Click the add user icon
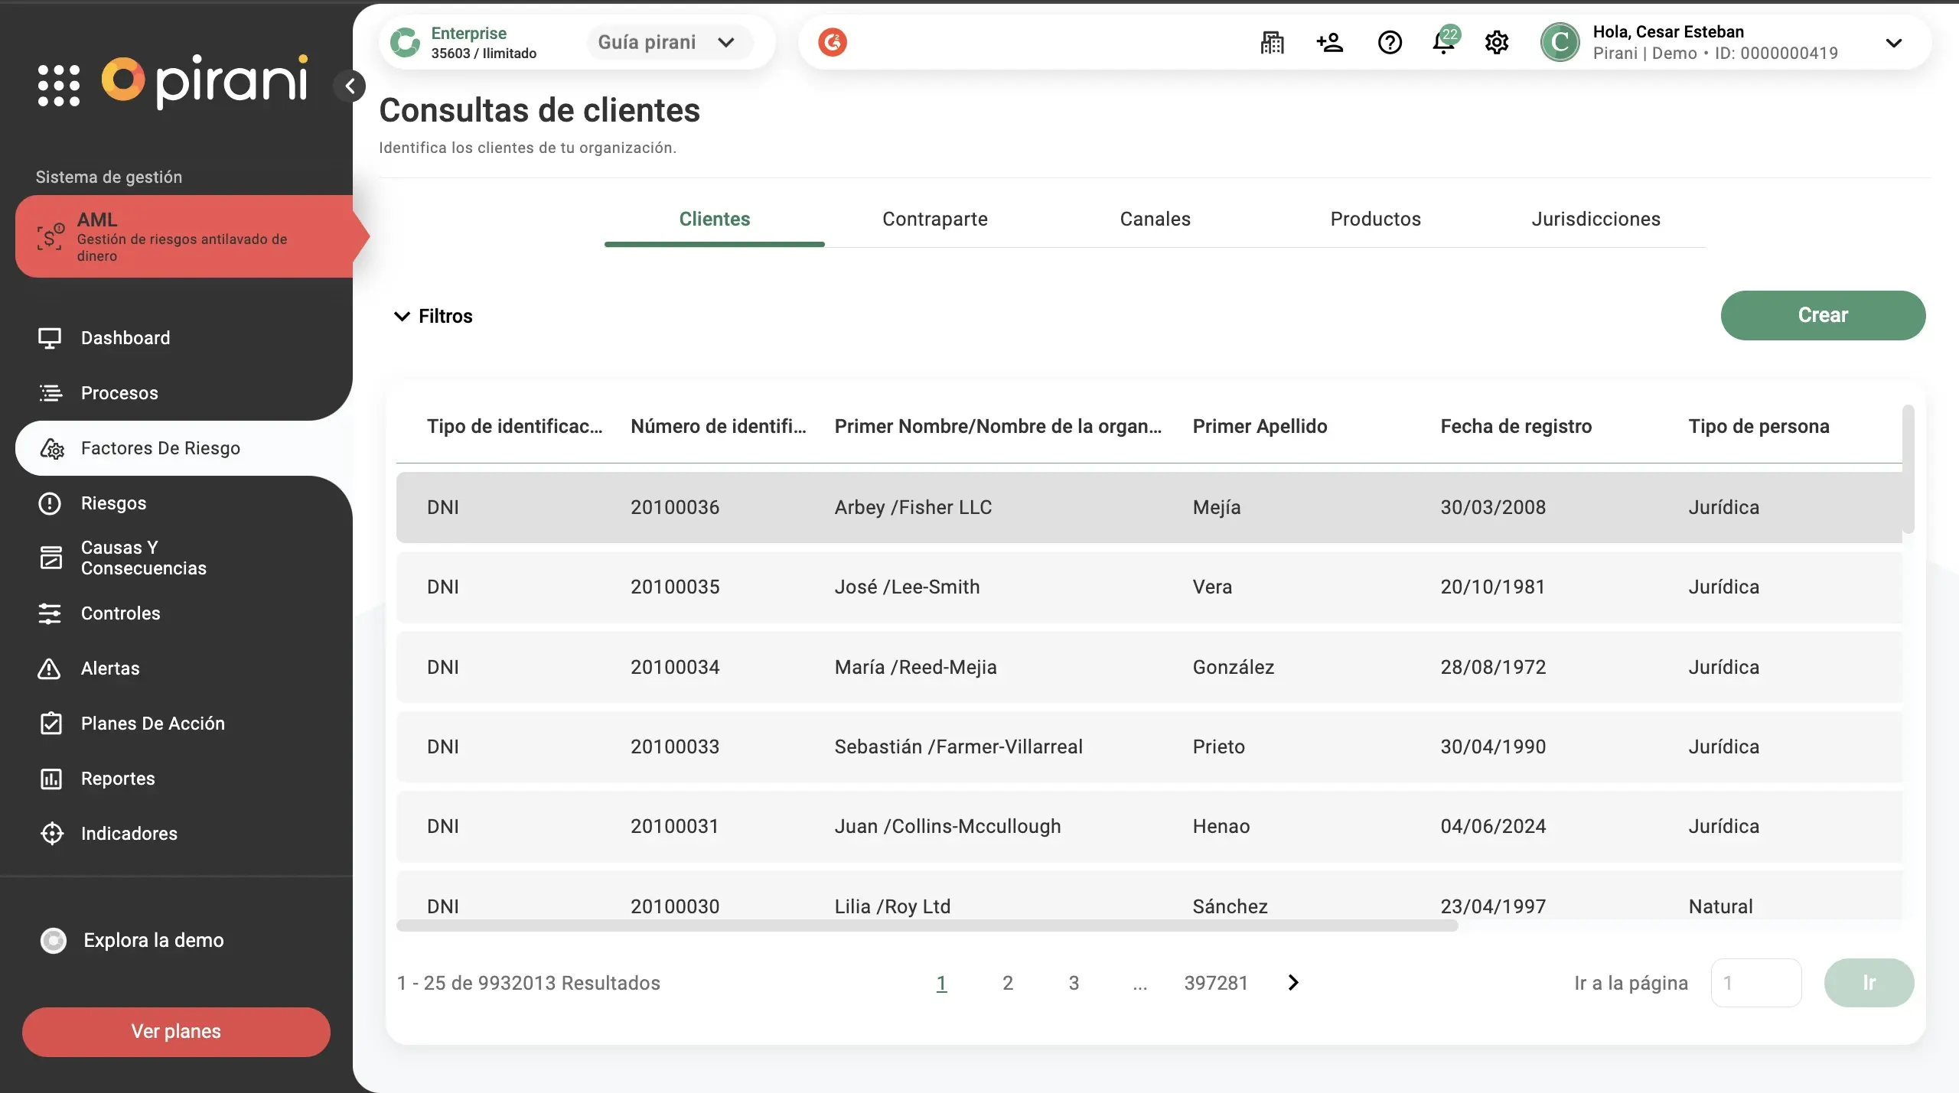 tap(1330, 43)
